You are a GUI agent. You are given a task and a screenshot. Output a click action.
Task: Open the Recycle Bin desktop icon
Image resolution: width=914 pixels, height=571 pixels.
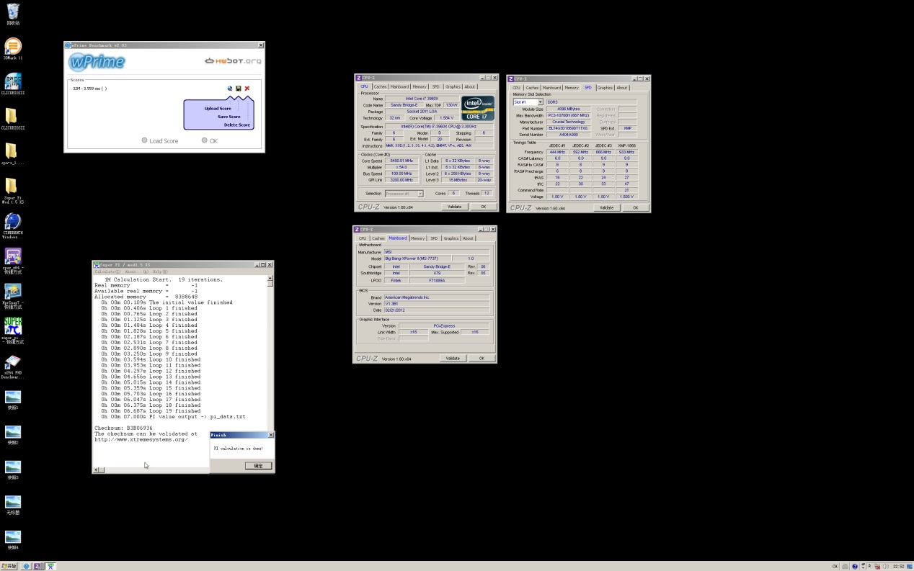pyautogui.click(x=13, y=12)
